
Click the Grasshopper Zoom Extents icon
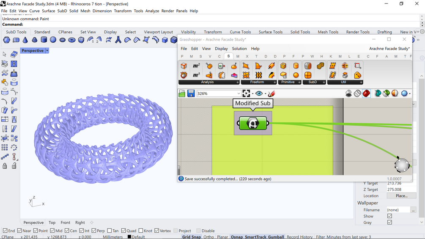pyautogui.click(x=246, y=93)
